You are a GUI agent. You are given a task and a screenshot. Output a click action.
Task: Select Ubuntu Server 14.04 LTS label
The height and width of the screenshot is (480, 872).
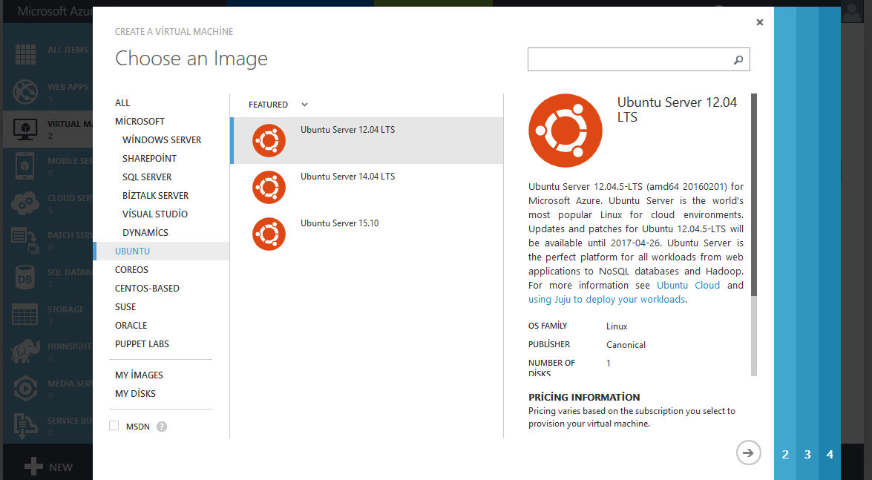(x=347, y=177)
